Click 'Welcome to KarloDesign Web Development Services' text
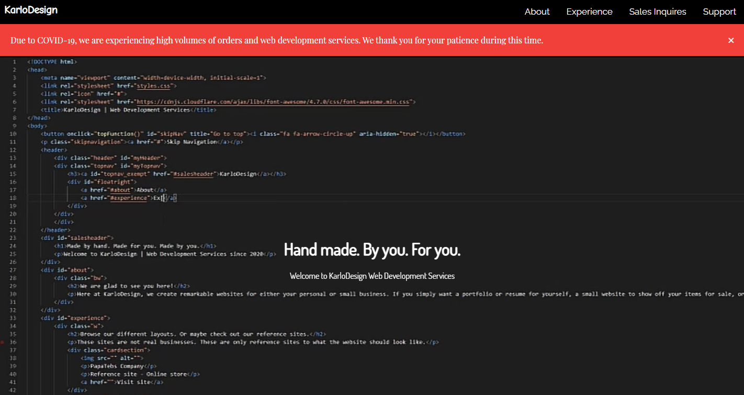Viewport: 744px width, 395px height. tap(372, 276)
